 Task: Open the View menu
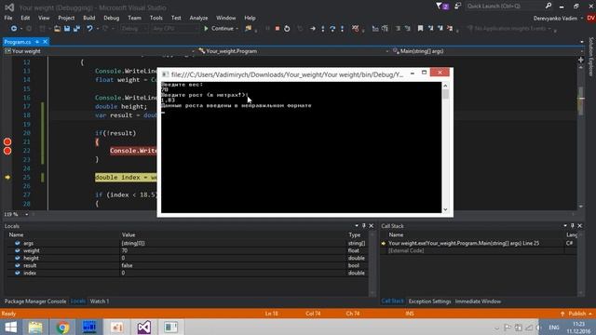44,18
